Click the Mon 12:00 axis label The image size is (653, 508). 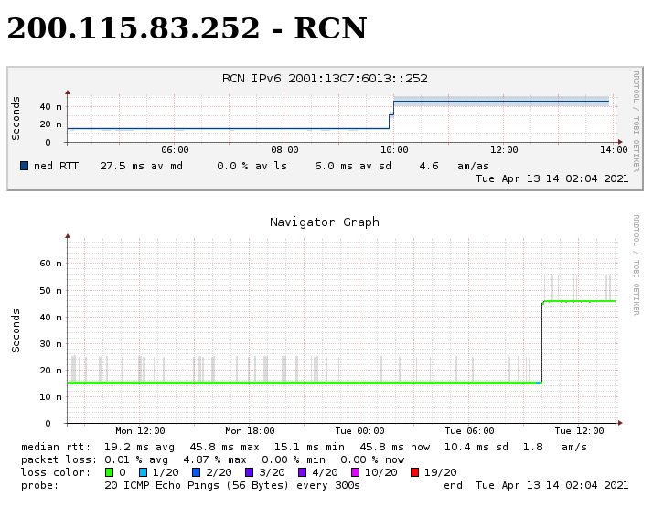(x=140, y=431)
